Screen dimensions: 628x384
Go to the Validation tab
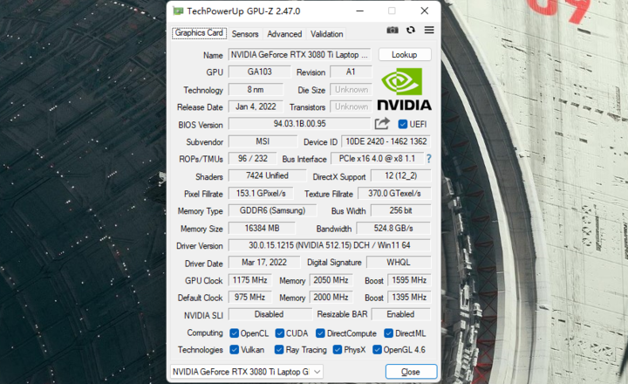(x=327, y=34)
